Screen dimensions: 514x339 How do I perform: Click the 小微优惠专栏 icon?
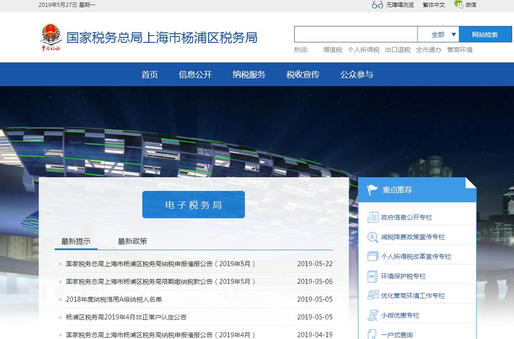(x=373, y=315)
